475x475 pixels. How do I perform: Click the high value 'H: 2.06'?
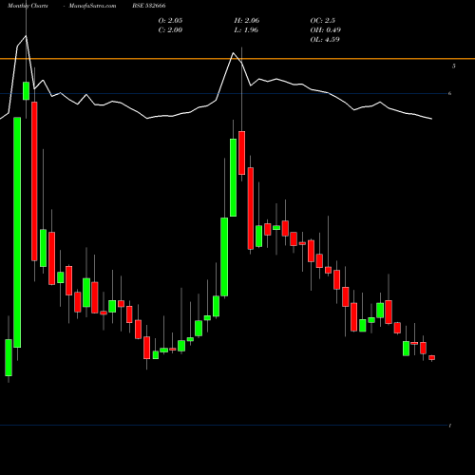(x=247, y=21)
